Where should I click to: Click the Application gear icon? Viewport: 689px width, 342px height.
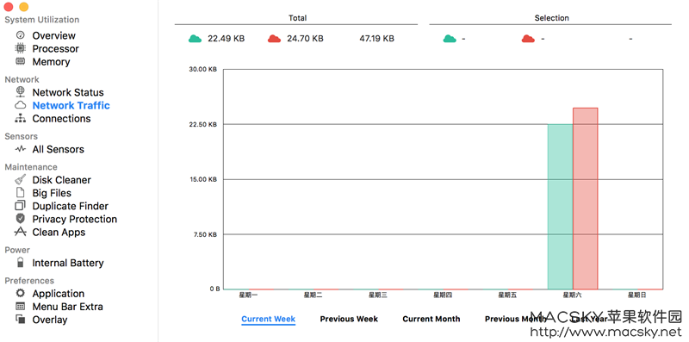[20, 293]
